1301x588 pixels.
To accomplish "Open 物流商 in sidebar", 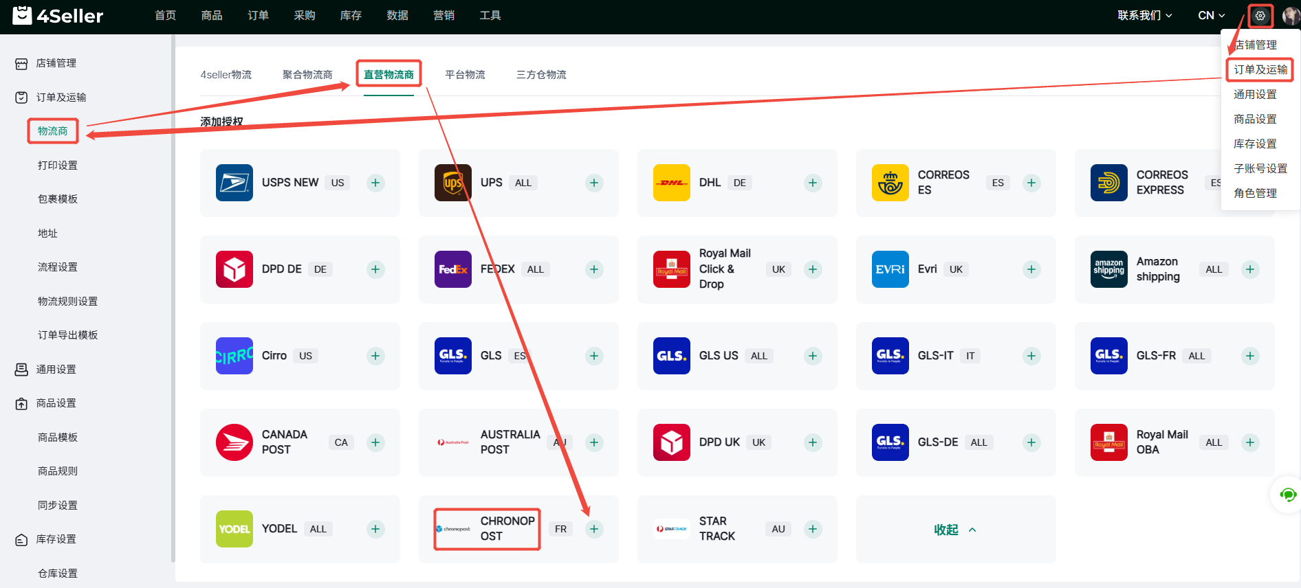I will tap(53, 131).
